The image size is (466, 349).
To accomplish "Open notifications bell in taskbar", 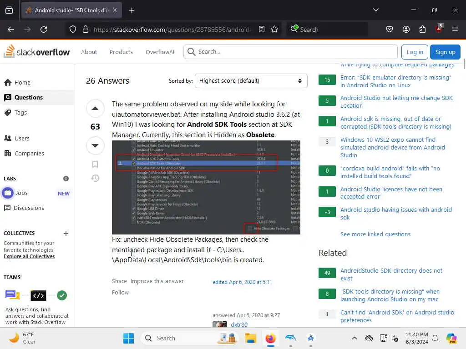I will pos(435,338).
